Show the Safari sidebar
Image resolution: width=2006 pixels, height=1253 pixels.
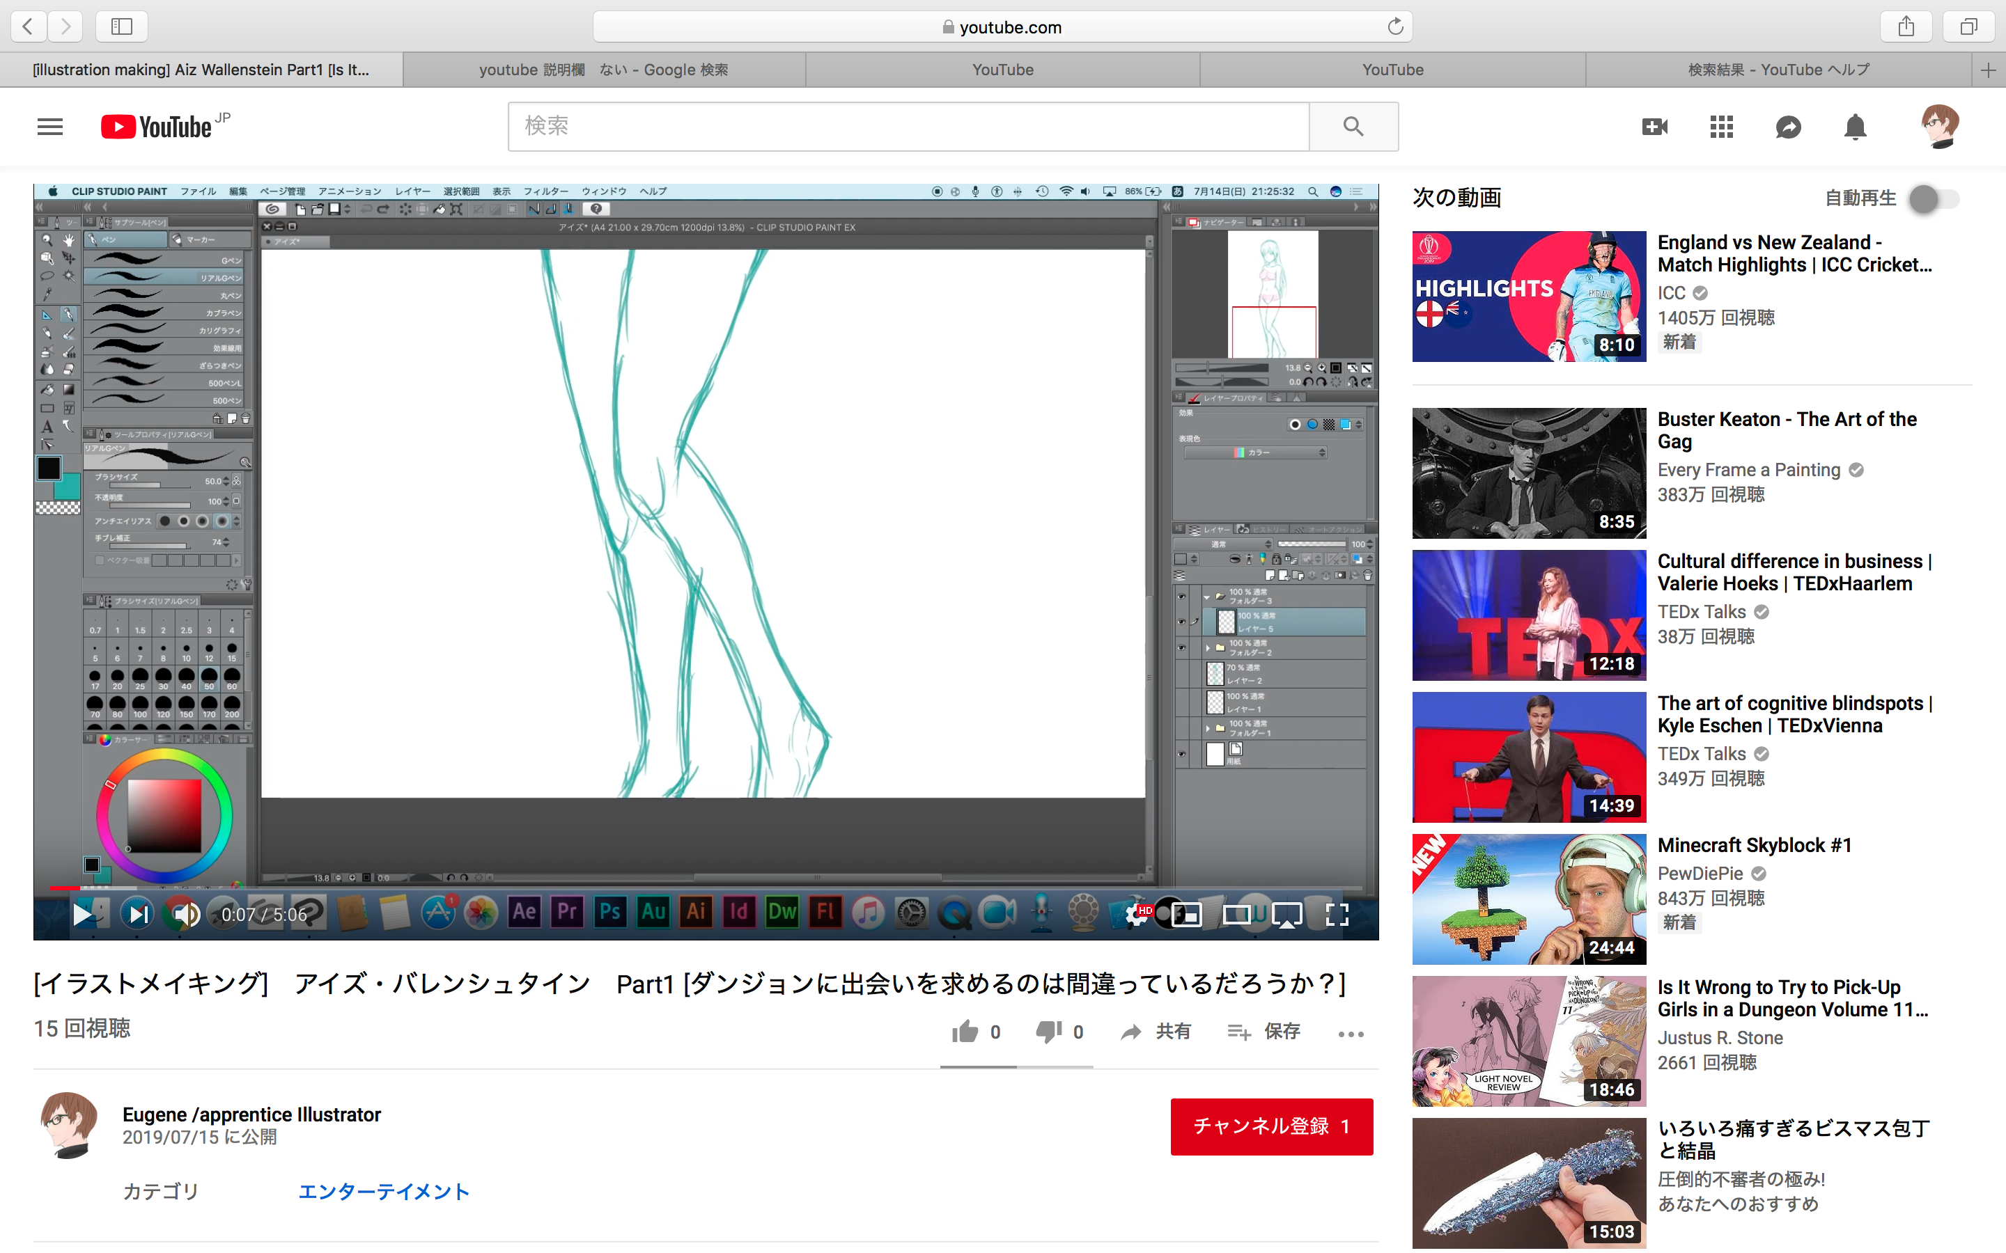(x=122, y=26)
